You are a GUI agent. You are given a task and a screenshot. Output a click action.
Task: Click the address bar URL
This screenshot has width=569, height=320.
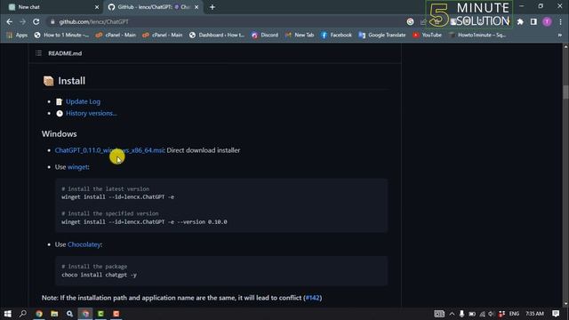point(93,21)
